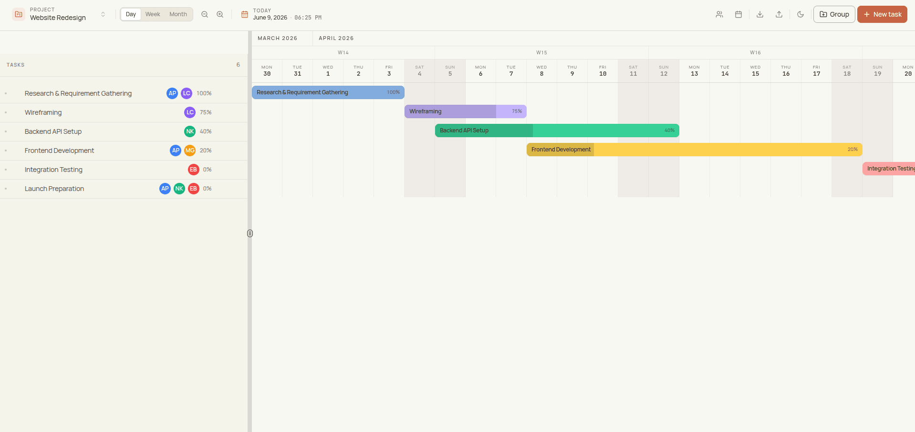Click the download icon
This screenshot has width=915, height=432.
pos(760,14)
